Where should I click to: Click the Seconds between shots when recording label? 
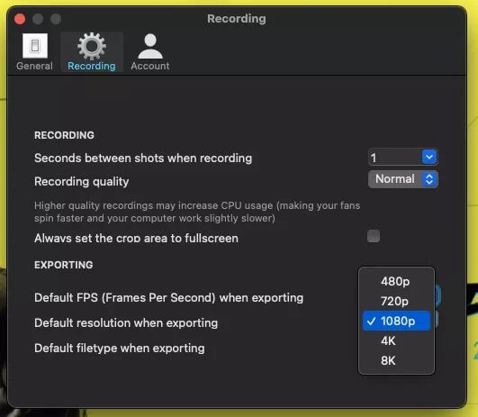[x=143, y=159]
